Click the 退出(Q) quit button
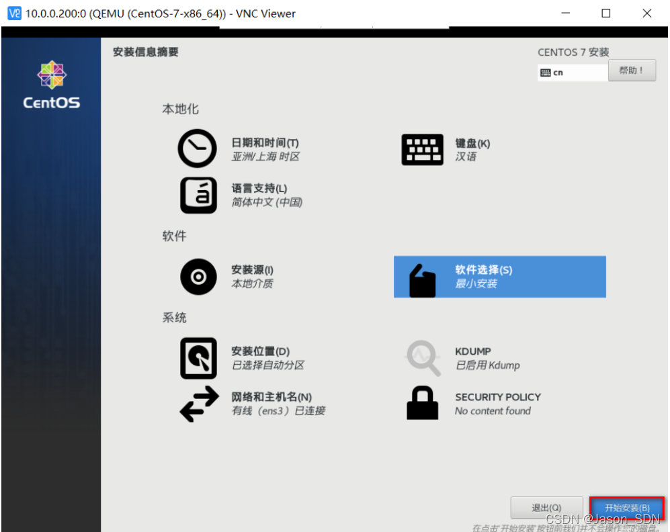This screenshot has width=670, height=532. click(x=546, y=508)
